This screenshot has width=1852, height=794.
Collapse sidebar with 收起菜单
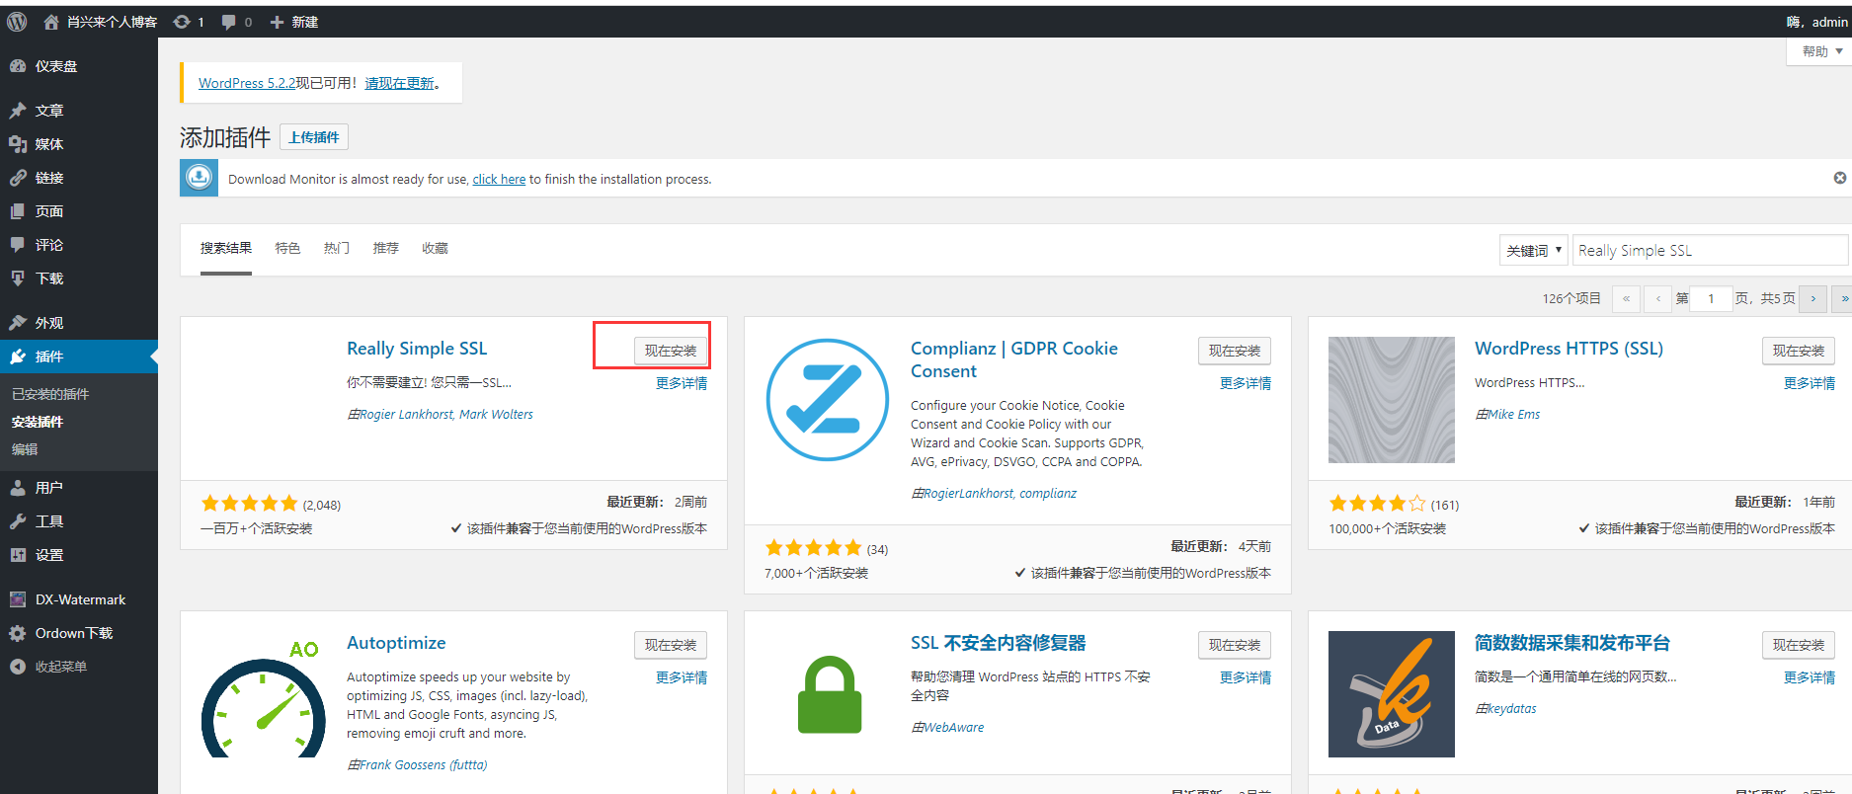click(x=79, y=667)
